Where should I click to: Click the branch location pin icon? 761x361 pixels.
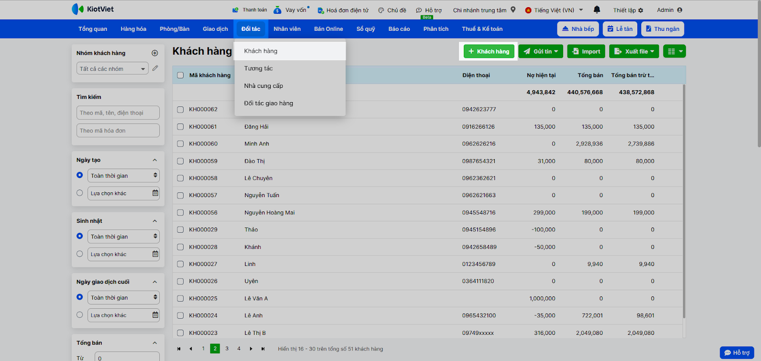513,9
